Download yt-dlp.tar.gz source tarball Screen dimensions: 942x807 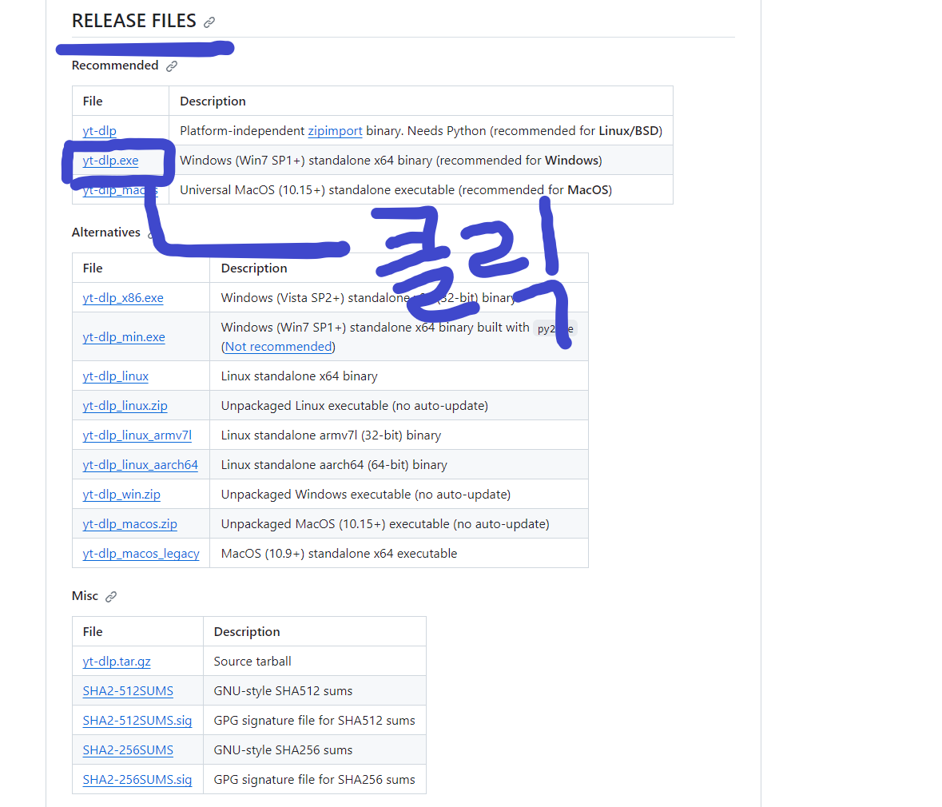117,661
